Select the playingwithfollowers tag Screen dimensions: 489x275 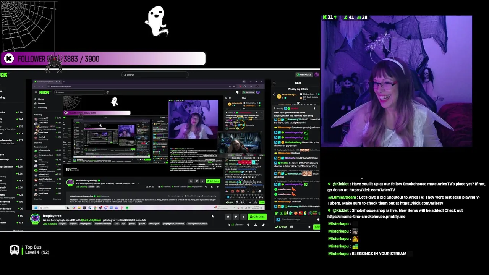coord(197,224)
